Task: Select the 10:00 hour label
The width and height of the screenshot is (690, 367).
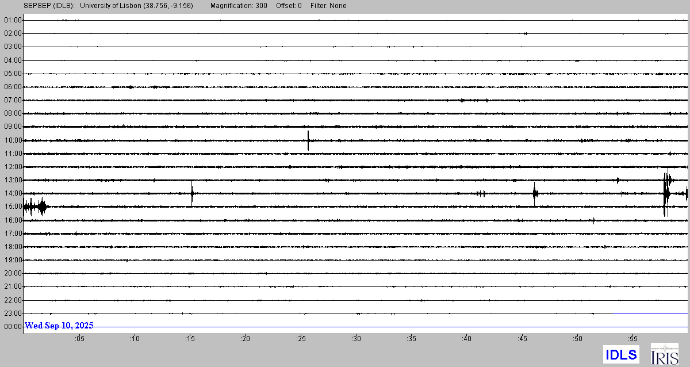Action: [x=13, y=140]
